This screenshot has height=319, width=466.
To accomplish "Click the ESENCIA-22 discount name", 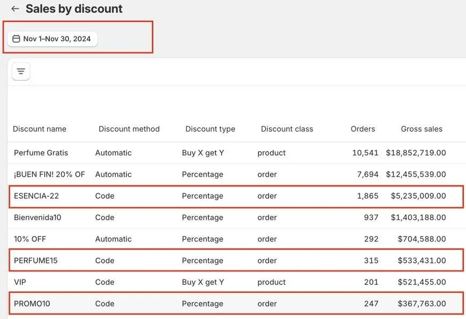I will [x=36, y=196].
